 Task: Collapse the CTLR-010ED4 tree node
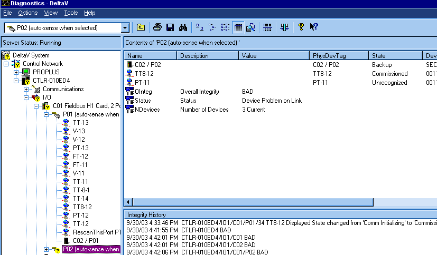pyautogui.click(x=16, y=81)
